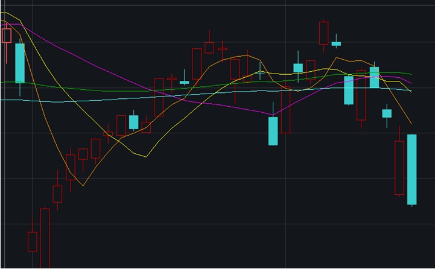Select the tall red candle second from right
Screen dimensions: 435x269
coord(399,168)
